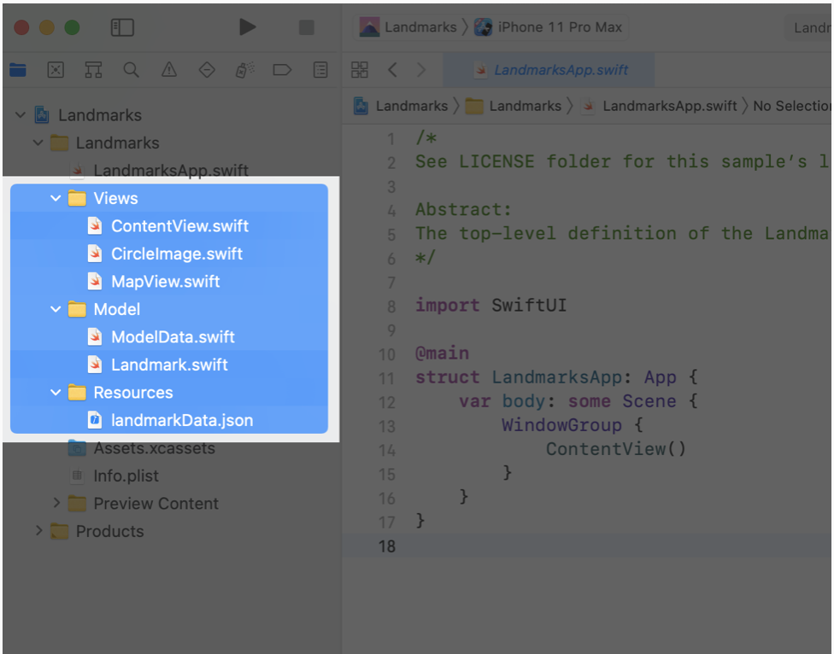Open Landmark.swift file
This screenshot has height=654, width=834.
click(169, 365)
